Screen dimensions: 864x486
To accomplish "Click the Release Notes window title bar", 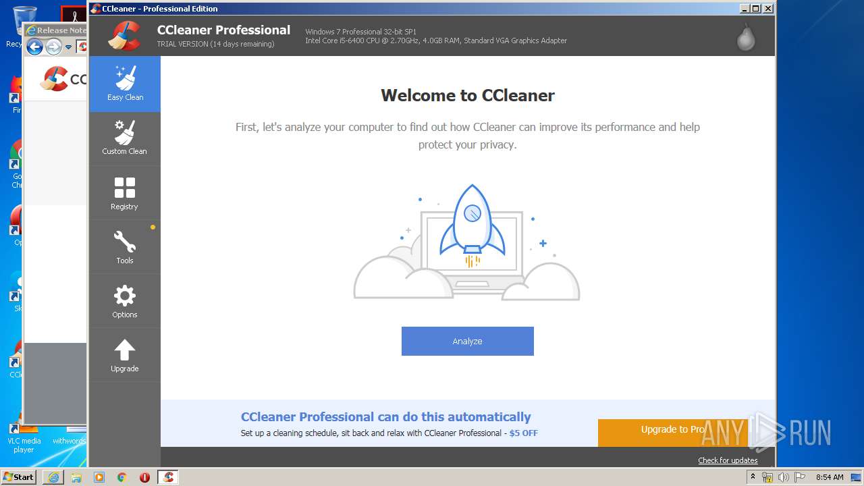I will [56, 30].
